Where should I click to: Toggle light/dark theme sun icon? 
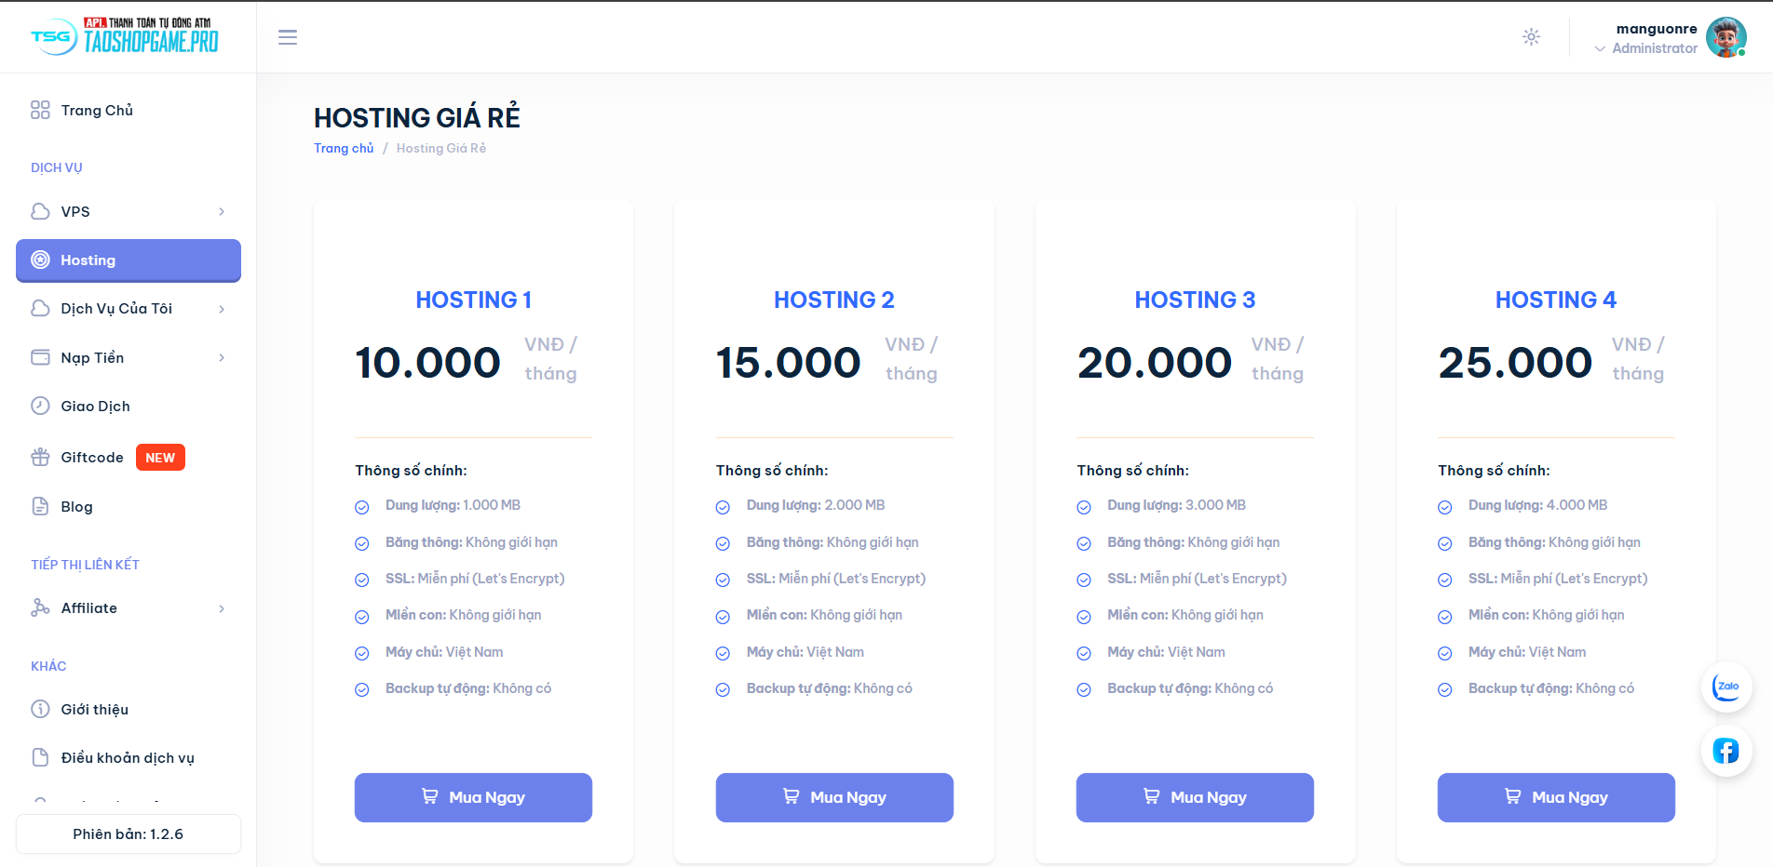(1531, 37)
